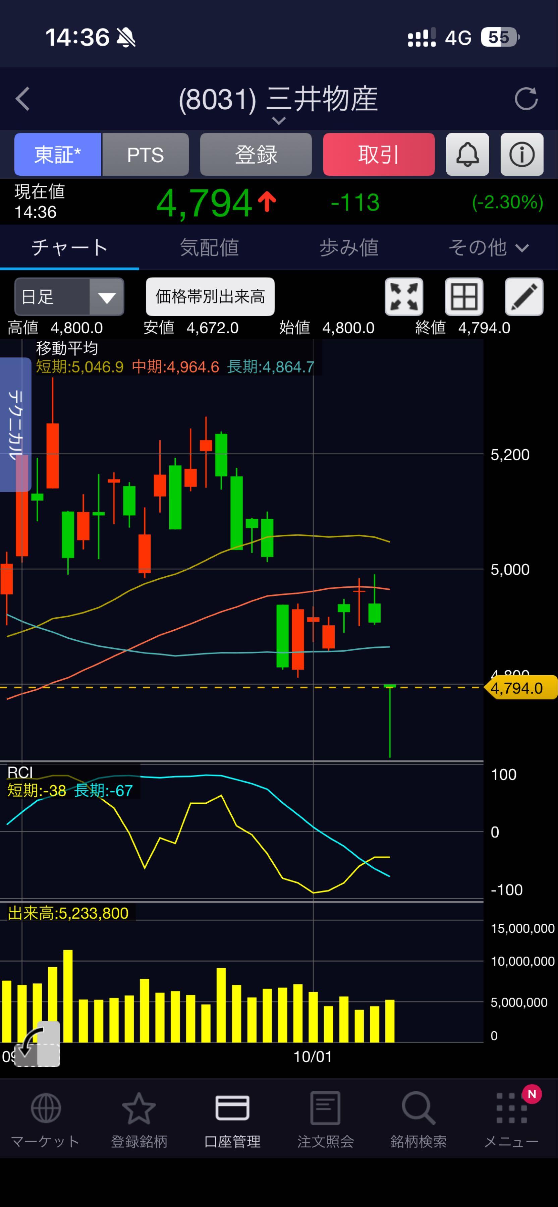Tap the 出来高:5,233,800 volume label
558x1207 pixels.
click(x=68, y=913)
